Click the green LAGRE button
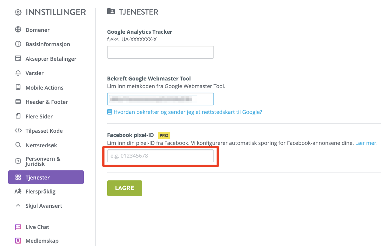The height and width of the screenshot is (246, 381). (x=125, y=188)
